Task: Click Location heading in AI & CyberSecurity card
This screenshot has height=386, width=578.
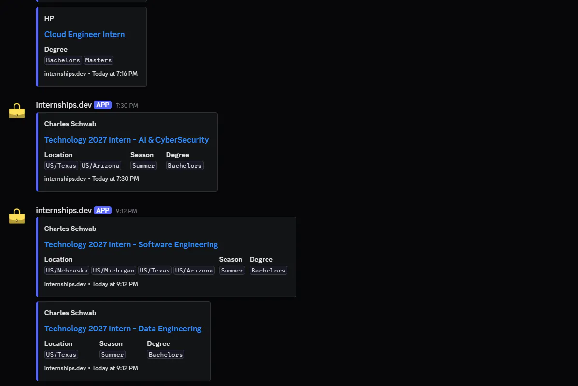Action: click(x=58, y=155)
